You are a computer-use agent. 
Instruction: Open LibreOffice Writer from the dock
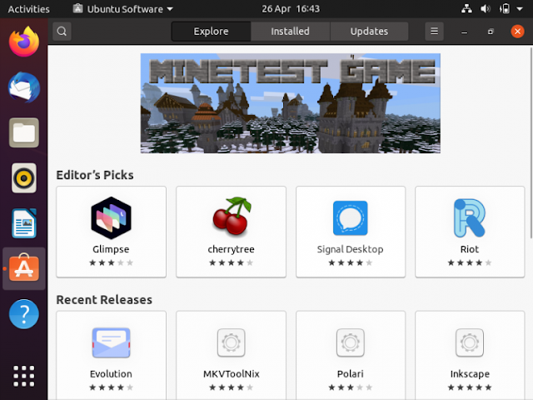point(24,223)
